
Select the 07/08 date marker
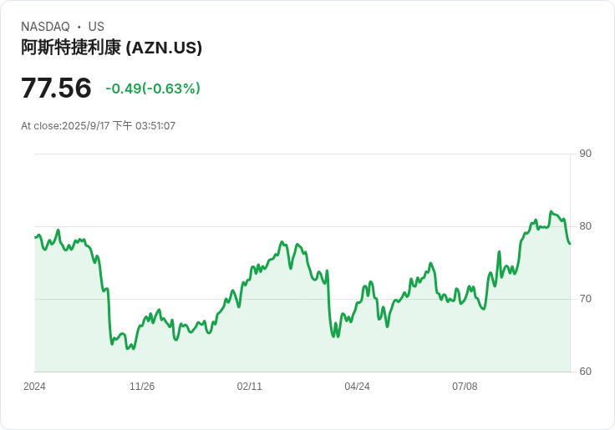click(x=465, y=387)
